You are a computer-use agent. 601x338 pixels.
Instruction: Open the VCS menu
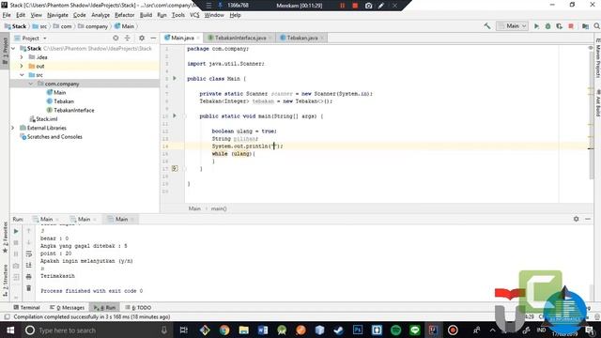pos(194,15)
